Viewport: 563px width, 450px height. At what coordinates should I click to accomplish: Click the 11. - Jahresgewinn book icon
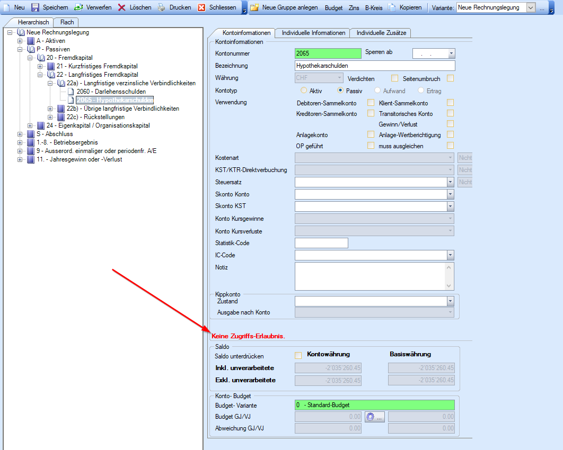point(31,159)
